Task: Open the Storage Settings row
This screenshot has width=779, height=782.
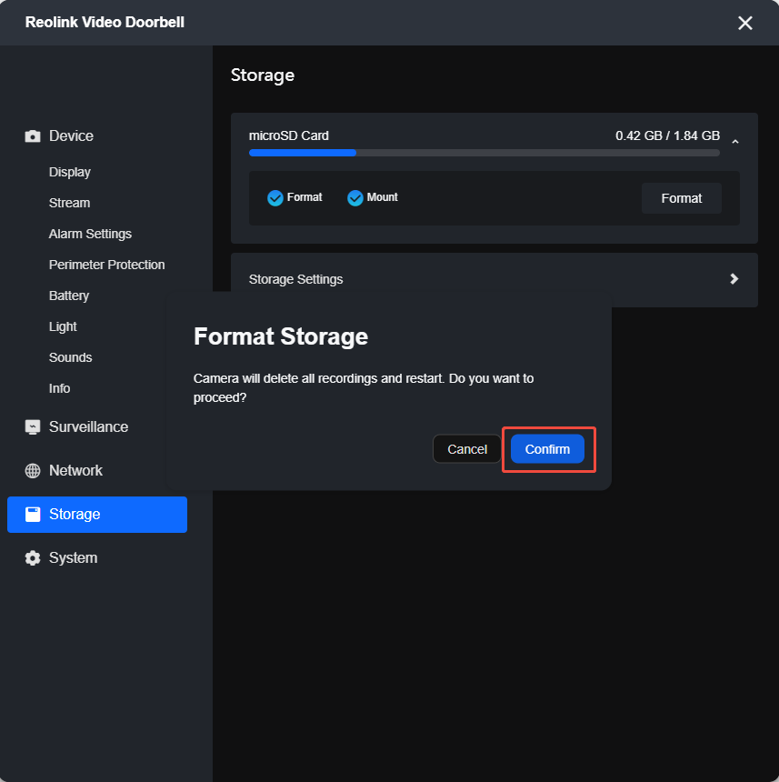Action: tap(494, 279)
